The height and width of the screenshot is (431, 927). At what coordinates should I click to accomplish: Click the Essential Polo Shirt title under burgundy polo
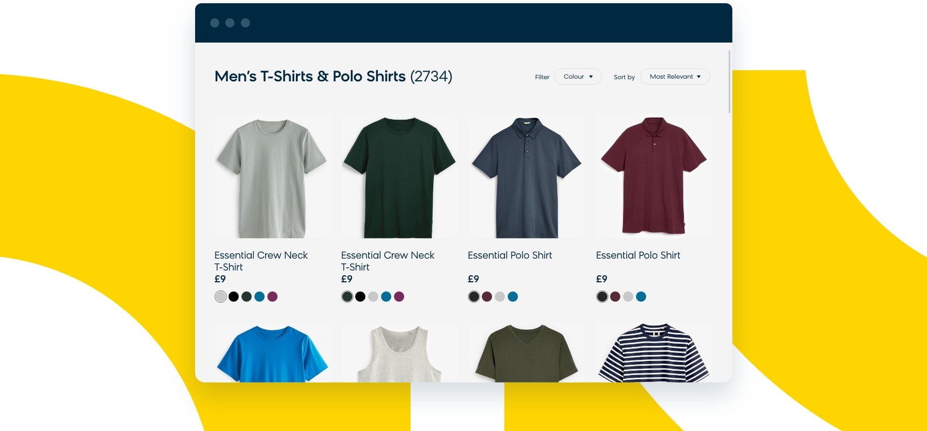point(638,255)
